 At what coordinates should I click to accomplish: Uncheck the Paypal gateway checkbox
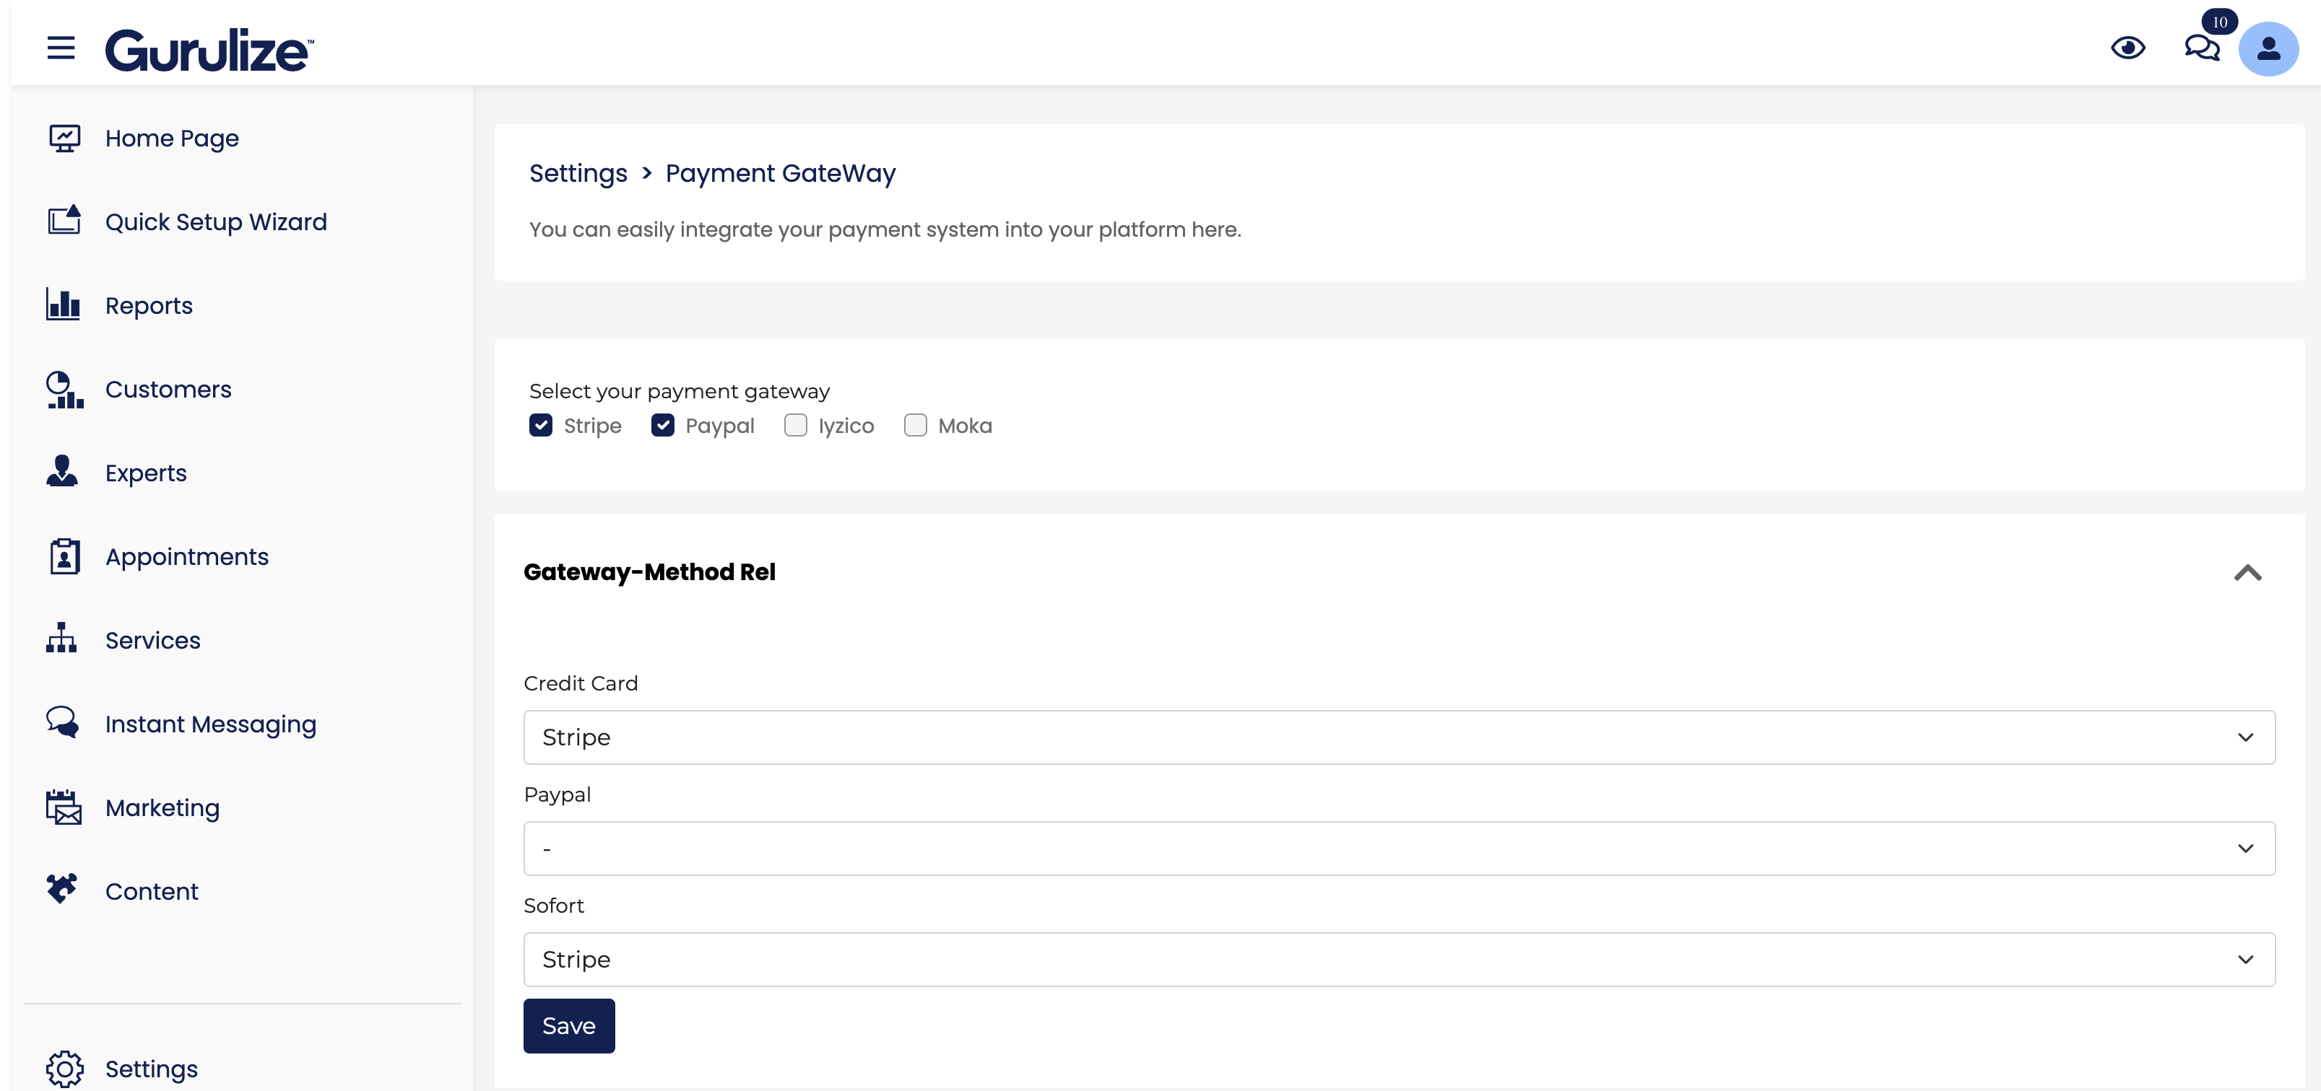click(663, 426)
